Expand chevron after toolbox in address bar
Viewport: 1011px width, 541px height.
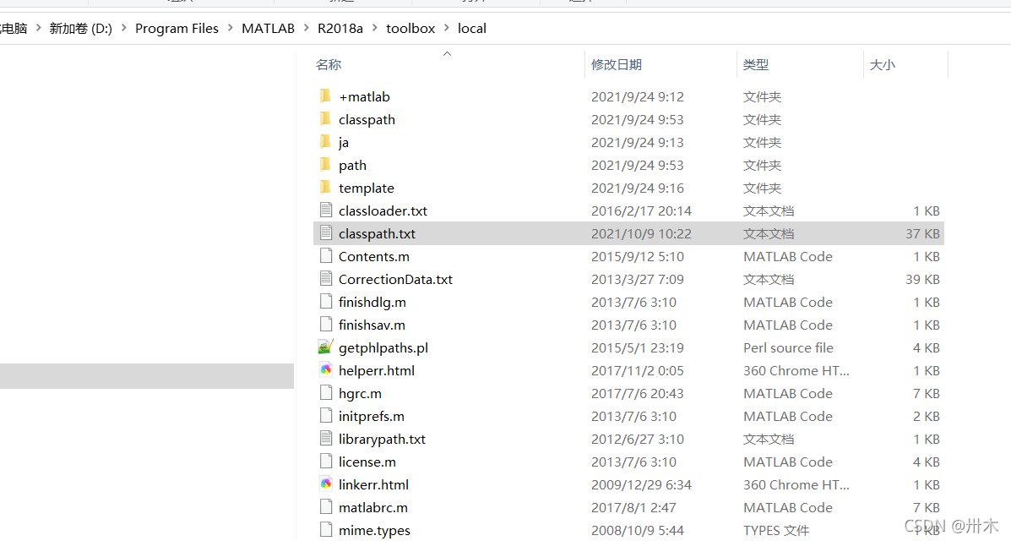tap(446, 28)
